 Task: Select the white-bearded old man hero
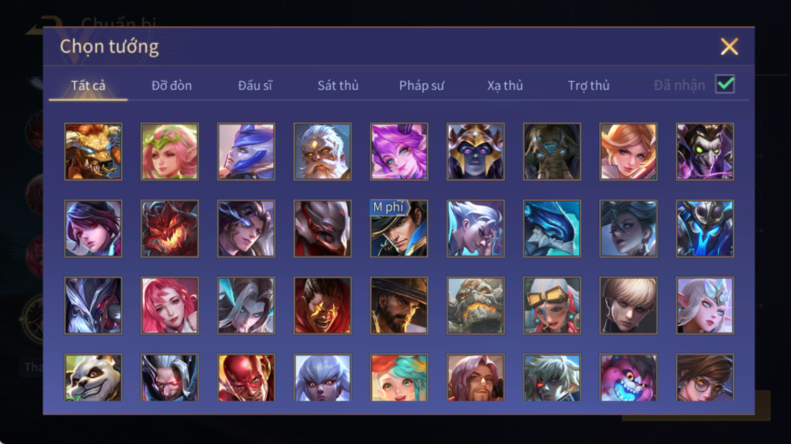point(323,152)
